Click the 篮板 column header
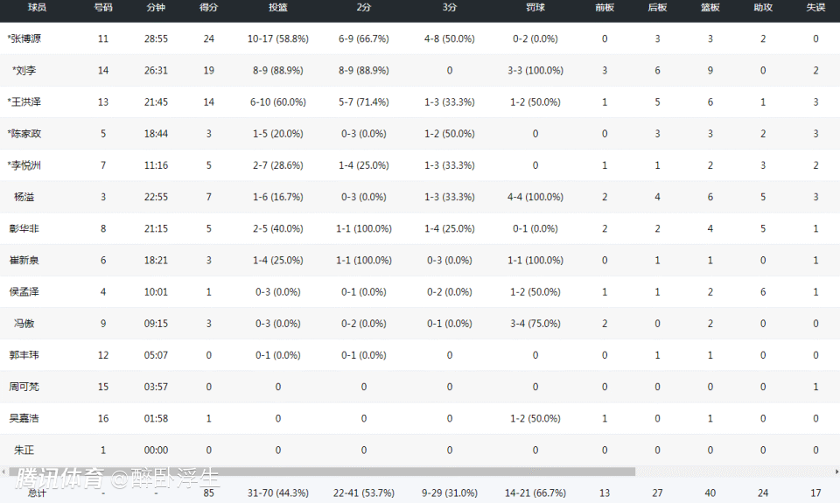Viewport: 840px width, 503px height. coord(710,7)
